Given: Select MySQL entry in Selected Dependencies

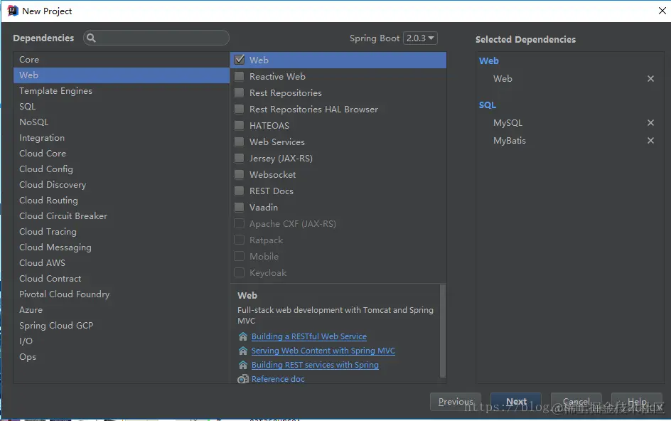Looking at the screenshot, I should pyautogui.click(x=508, y=123).
